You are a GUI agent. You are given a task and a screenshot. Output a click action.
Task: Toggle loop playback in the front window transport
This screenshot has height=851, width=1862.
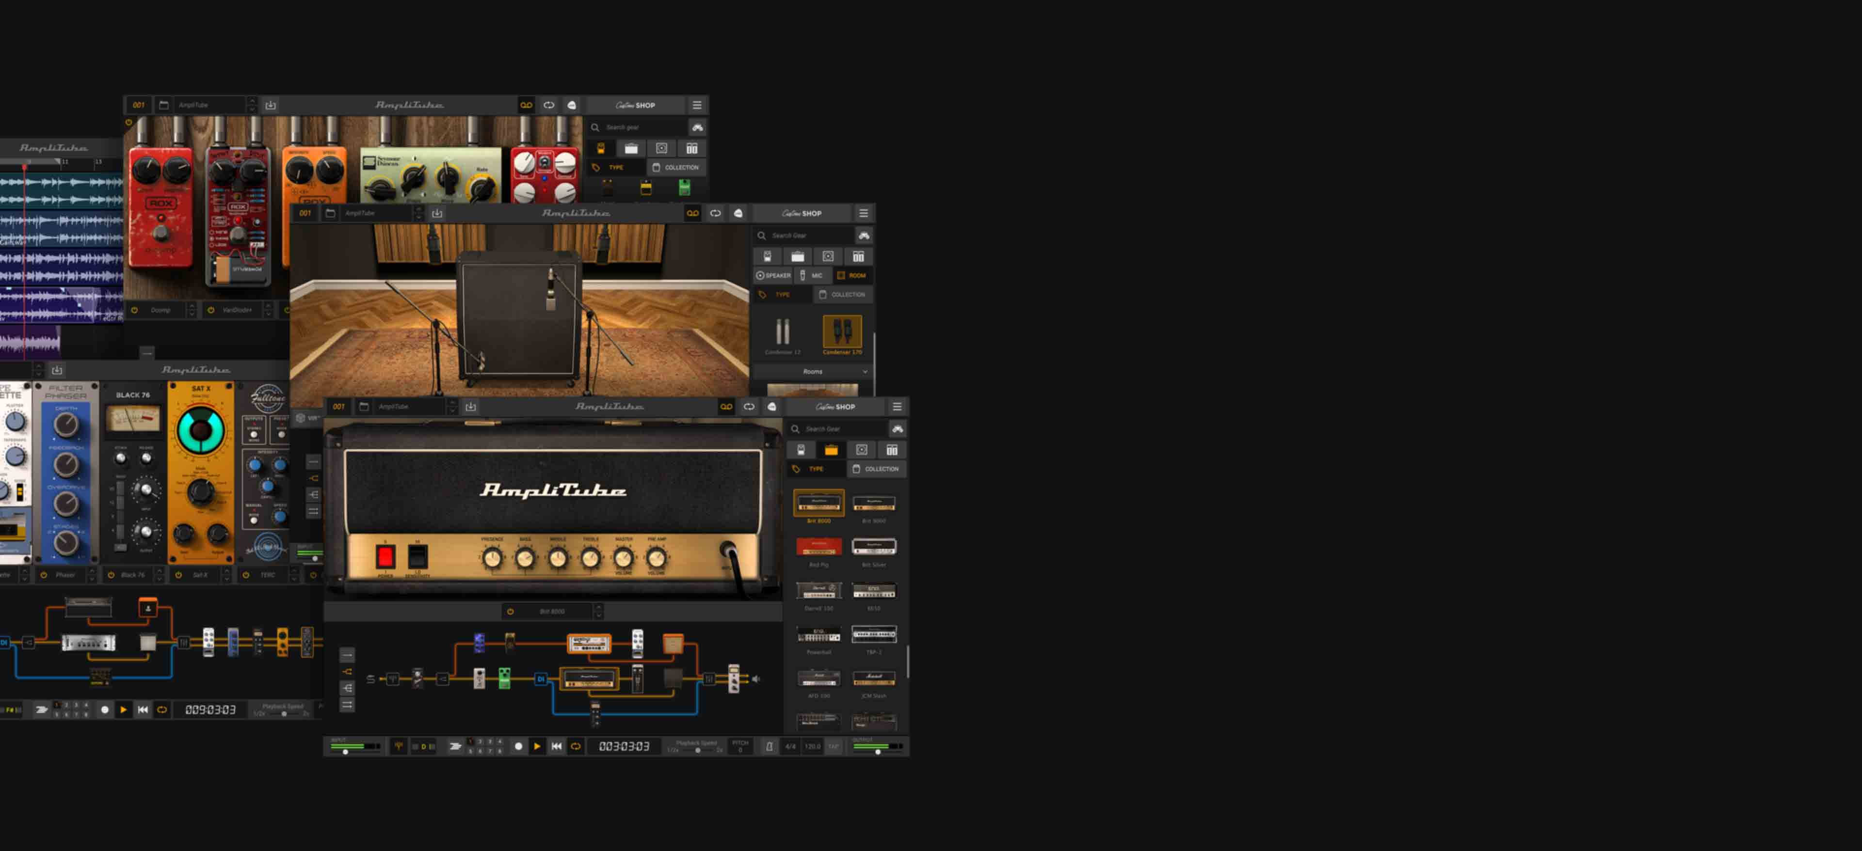[x=576, y=746]
